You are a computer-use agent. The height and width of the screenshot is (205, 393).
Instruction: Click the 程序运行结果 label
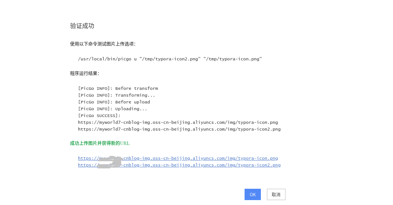pos(85,74)
